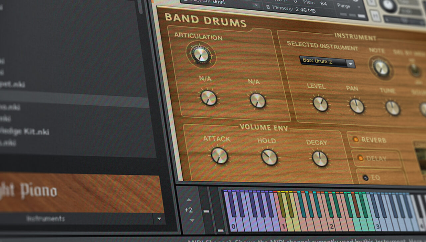Toggle the Reverb effect on or off
The image size is (426, 242).
tap(355, 140)
